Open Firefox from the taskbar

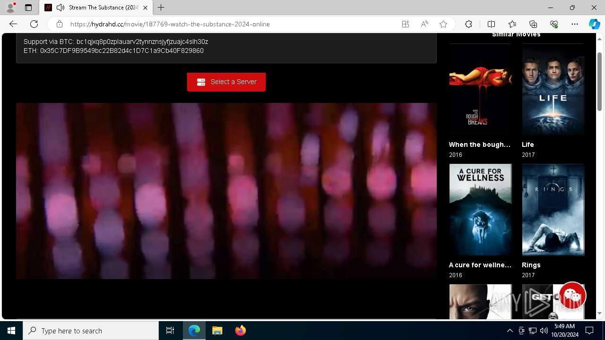point(241,331)
